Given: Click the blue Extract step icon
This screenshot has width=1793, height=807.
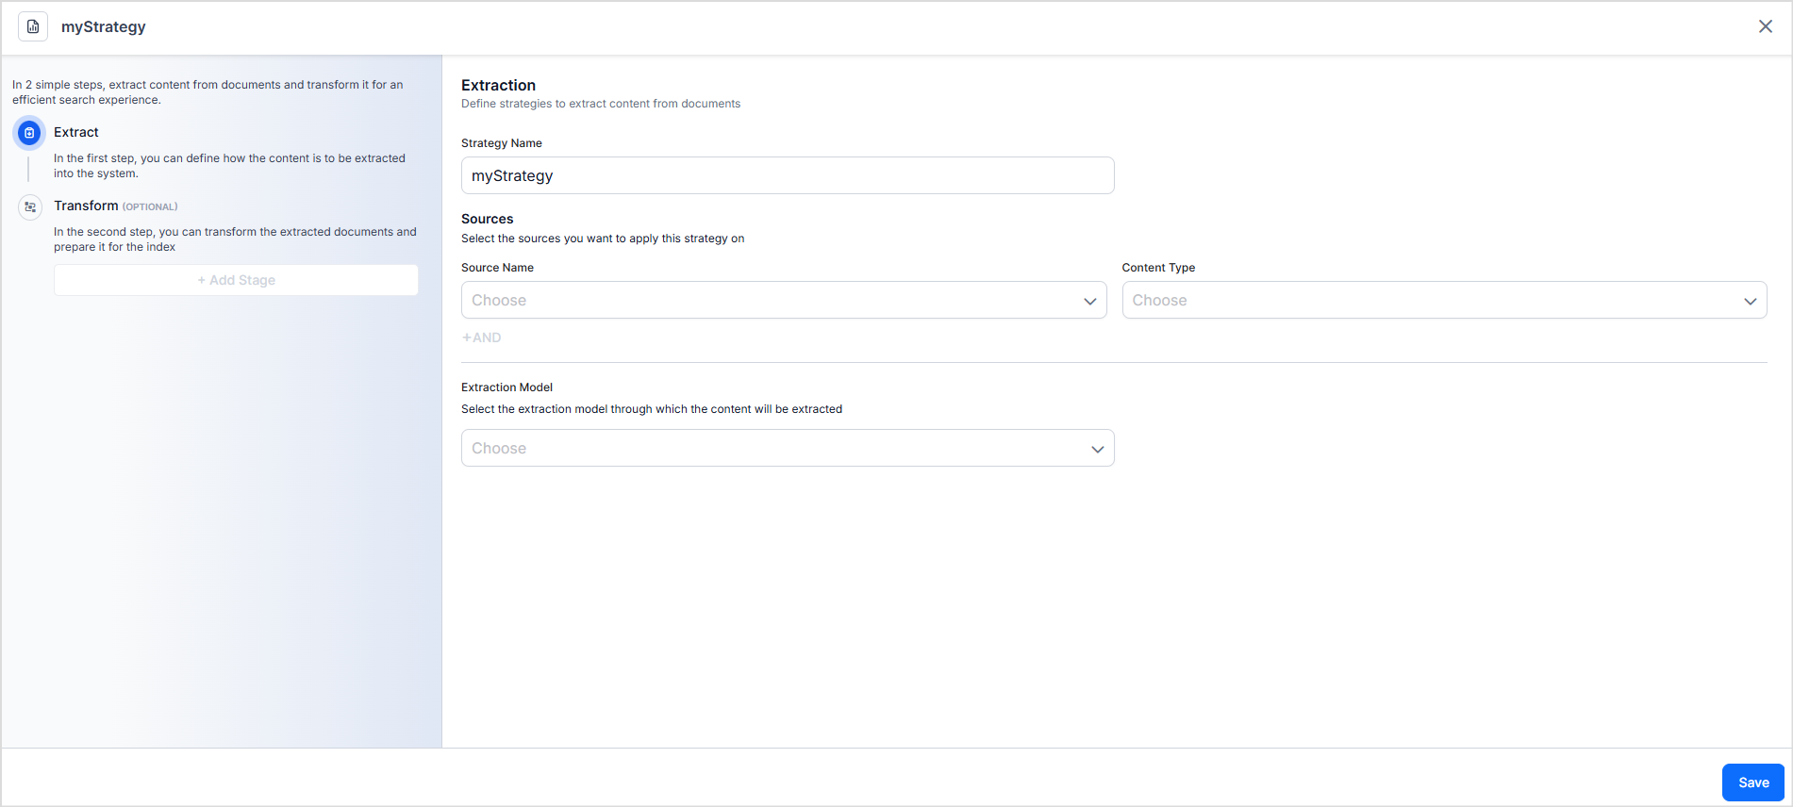Looking at the screenshot, I should [29, 133].
